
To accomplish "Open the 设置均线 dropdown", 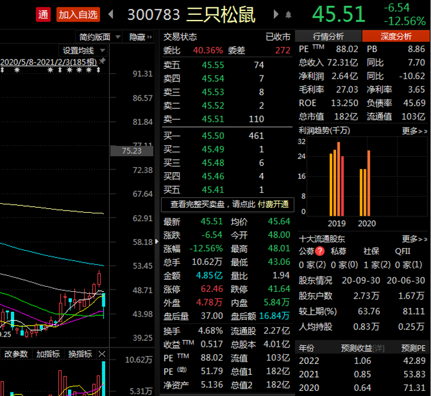I will [83, 50].
